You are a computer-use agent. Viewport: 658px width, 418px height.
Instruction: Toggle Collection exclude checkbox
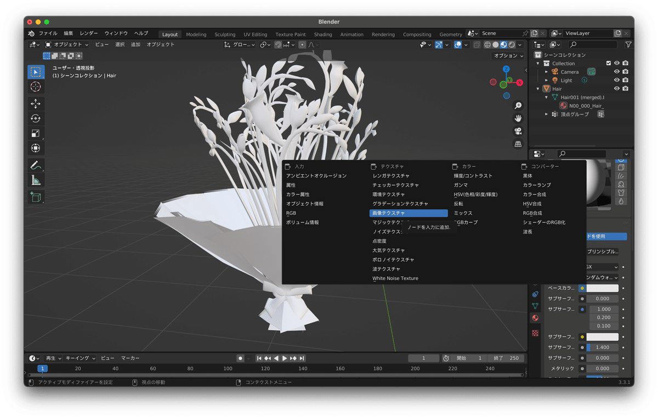(608, 63)
